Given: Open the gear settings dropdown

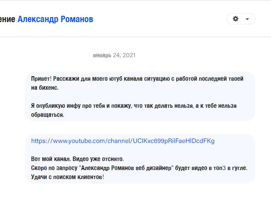Looking at the screenshot, I should tap(241, 18).
